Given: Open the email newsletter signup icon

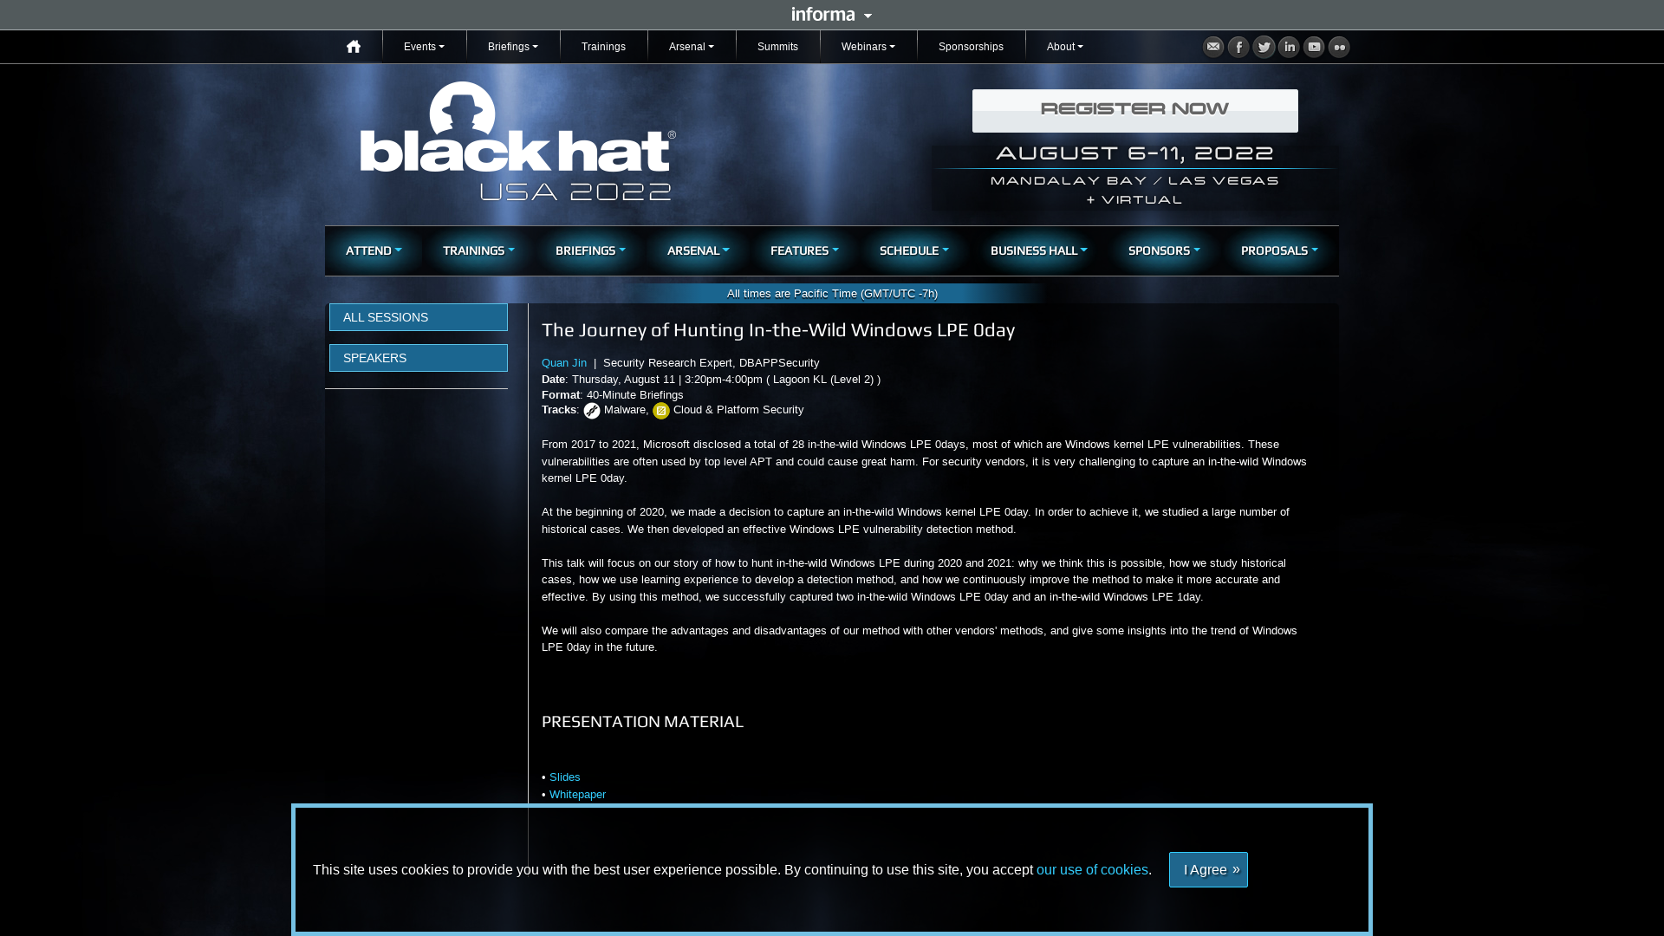Looking at the screenshot, I should tap(1213, 47).
